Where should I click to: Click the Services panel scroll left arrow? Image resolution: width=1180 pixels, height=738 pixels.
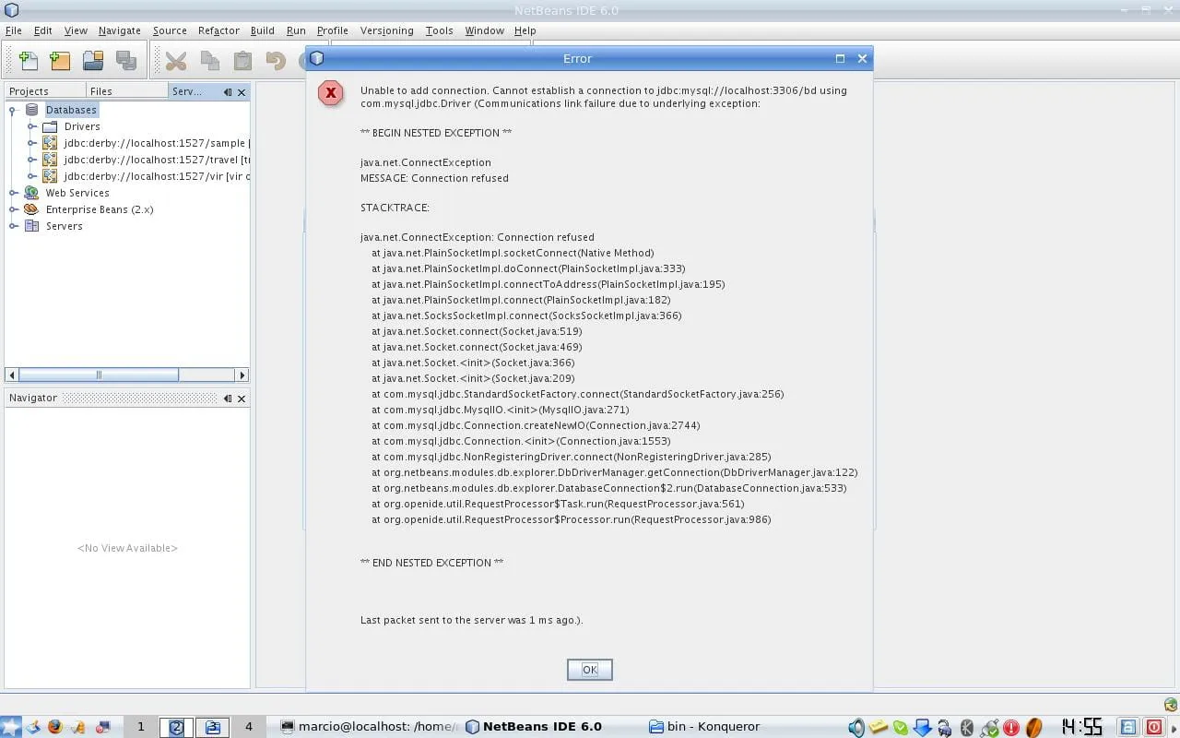[12, 375]
